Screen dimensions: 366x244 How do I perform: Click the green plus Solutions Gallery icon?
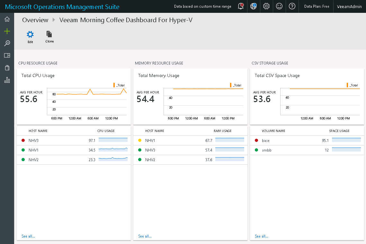pos(7,31)
